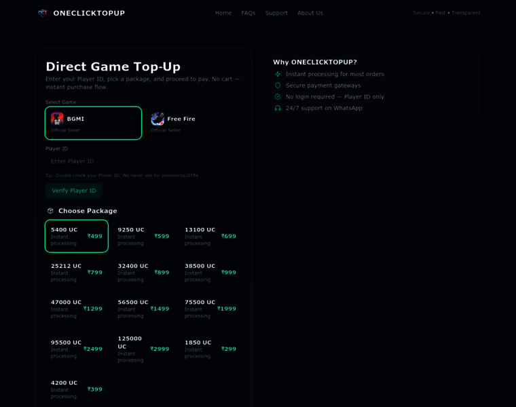Screen dimensions: 516x407
Task: Select the 125000 UC package
Action: coord(143,349)
